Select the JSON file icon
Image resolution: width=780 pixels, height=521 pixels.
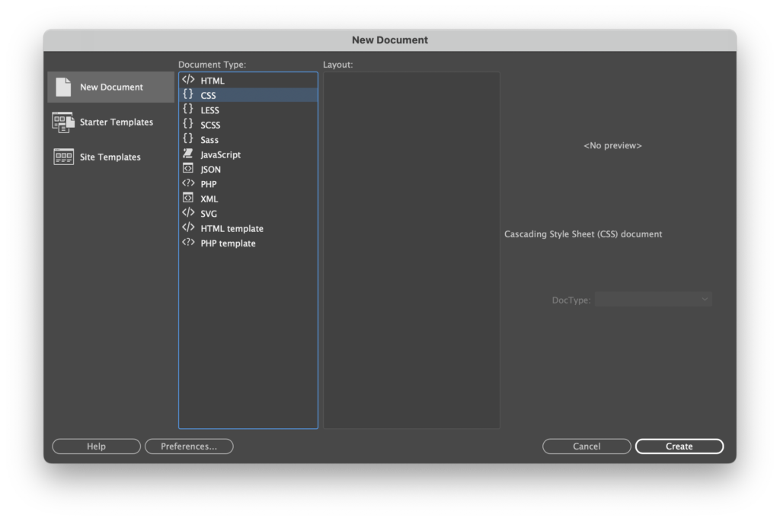coord(188,169)
